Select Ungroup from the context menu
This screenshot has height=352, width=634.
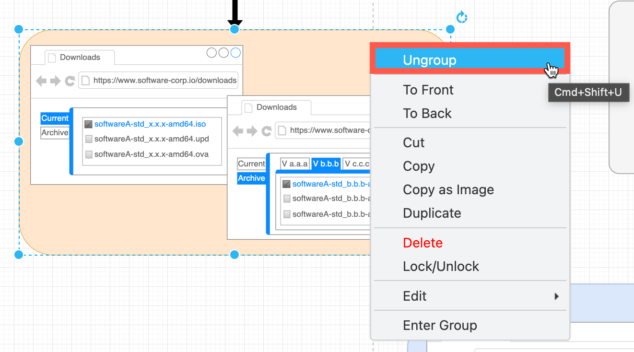click(x=429, y=60)
